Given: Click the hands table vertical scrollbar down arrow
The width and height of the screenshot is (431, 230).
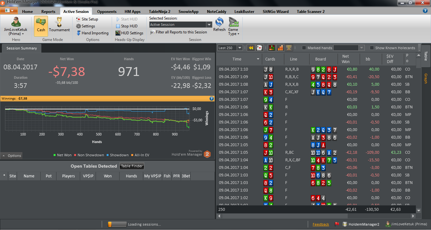Looking at the screenshot, I should point(419,210).
